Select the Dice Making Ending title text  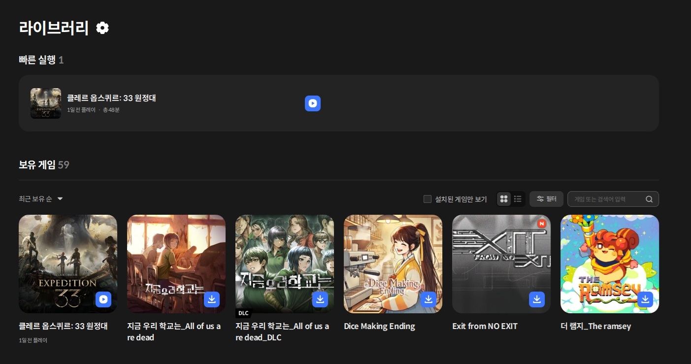(x=379, y=326)
